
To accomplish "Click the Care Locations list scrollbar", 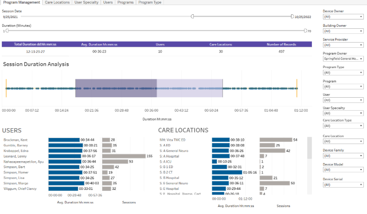I will pyautogui.click(x=309, y=148).
